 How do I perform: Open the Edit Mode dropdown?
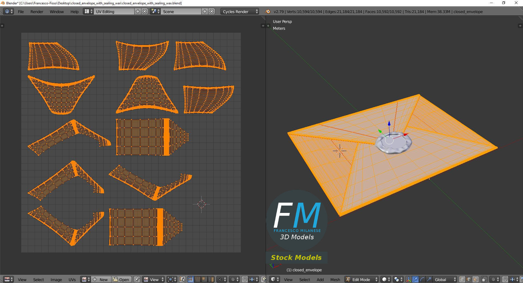pyautogui.click(x=361, y=279)
